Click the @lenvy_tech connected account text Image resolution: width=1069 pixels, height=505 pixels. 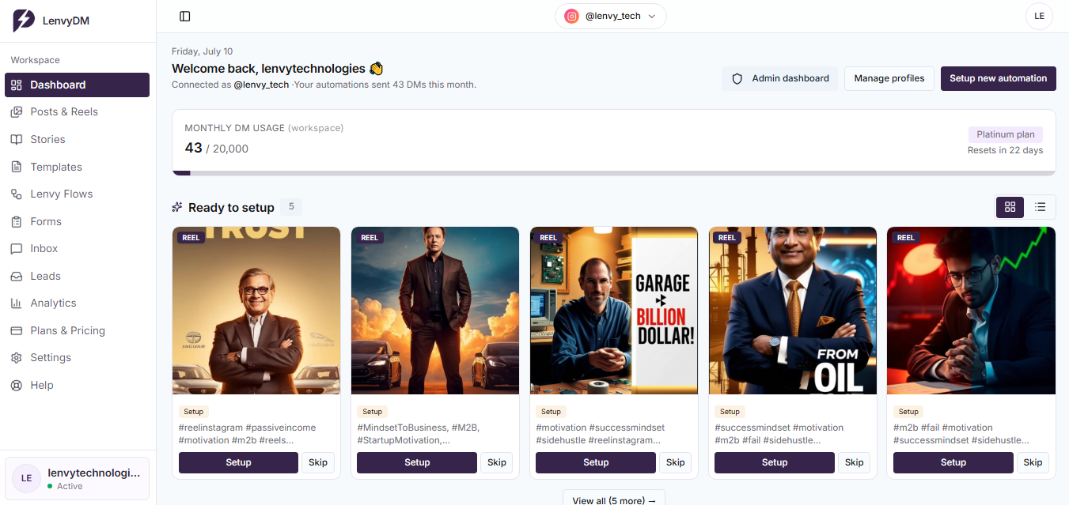point(261,85)
